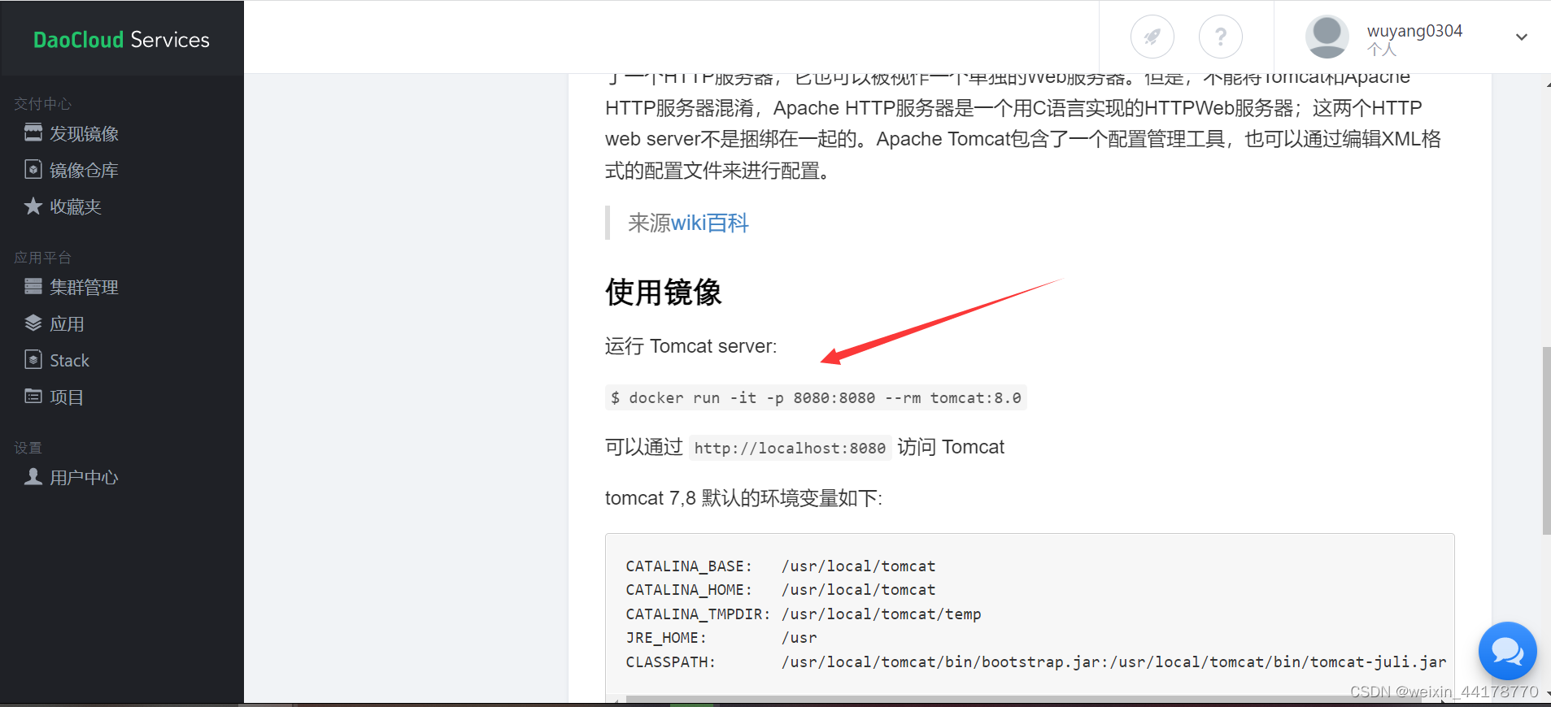Screen dimensions: 1551x707
Task: Click the CATALINA_TMPDIR line
Action: 804,614
